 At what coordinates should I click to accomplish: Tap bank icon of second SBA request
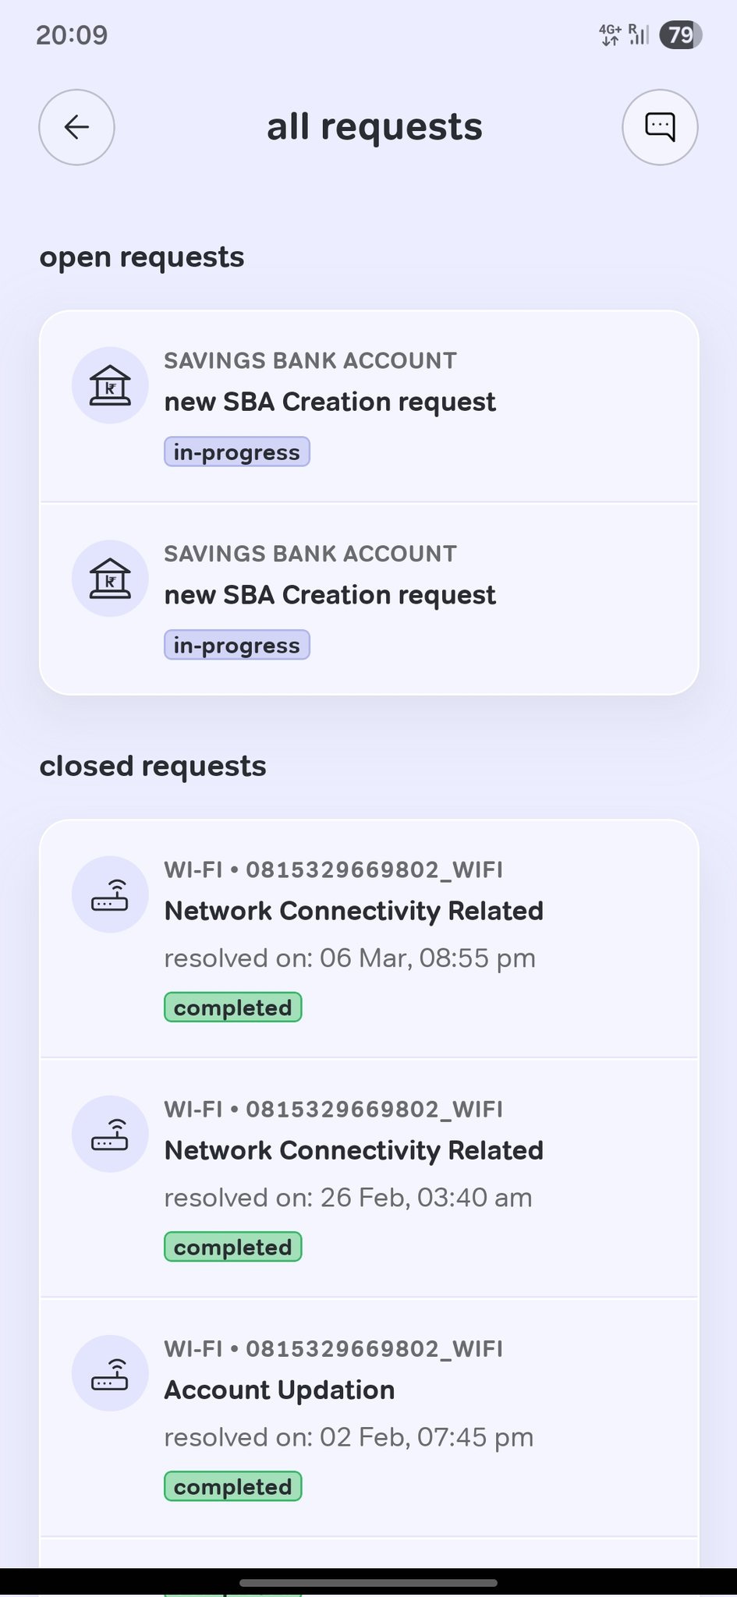(110, 579)
